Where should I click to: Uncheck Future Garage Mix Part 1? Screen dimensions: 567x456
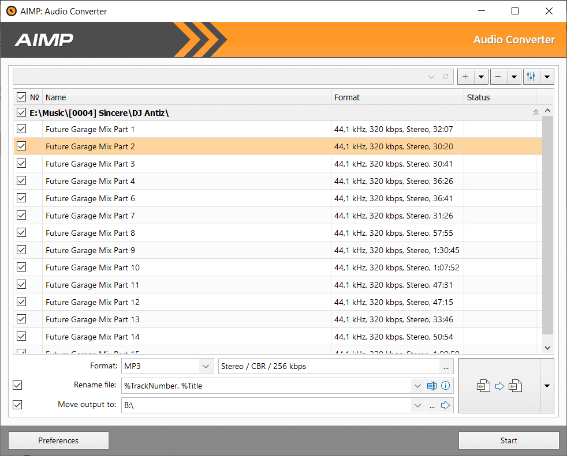coord(21,129)
